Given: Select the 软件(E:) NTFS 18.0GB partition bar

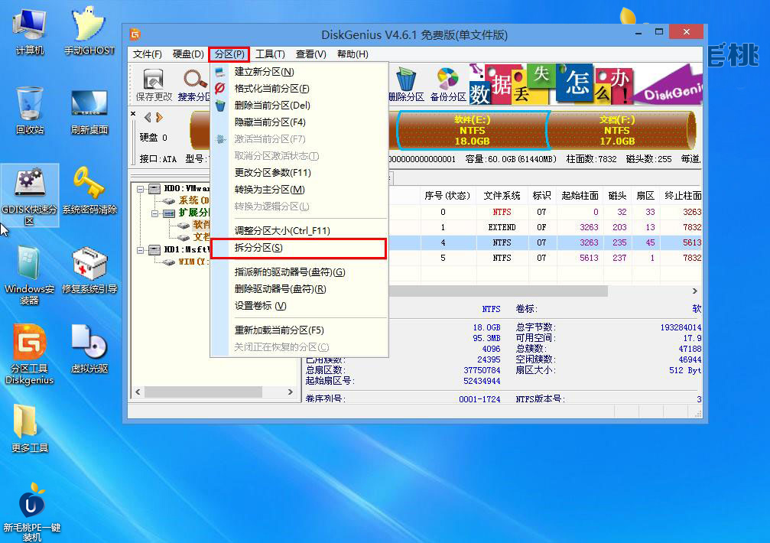Looking at the screenshot, I should [x=473, y=130].
